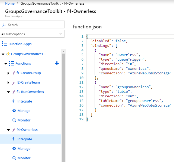Click the magnifier icon under f3-RunOwnerless
Image resolution: width=174 pixels, height=162 pixels.
click(x=14, y=120)
